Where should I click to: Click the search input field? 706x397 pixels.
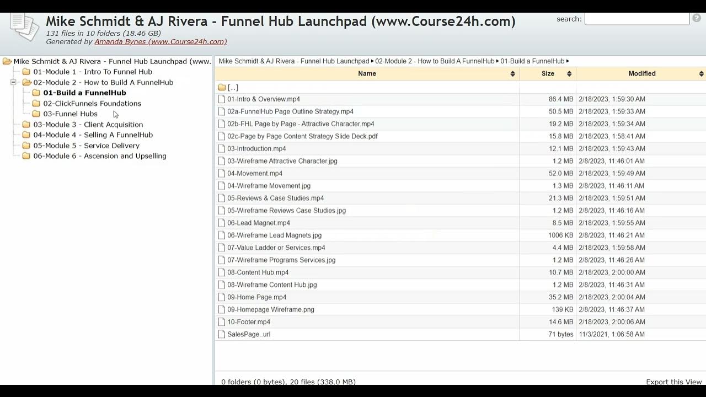click(637, 19)
